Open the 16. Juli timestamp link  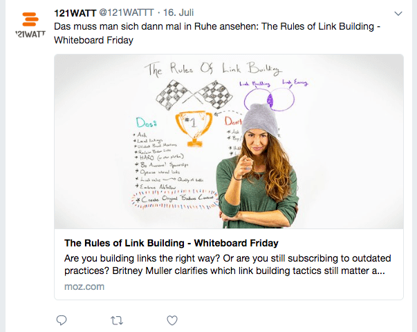178,12
